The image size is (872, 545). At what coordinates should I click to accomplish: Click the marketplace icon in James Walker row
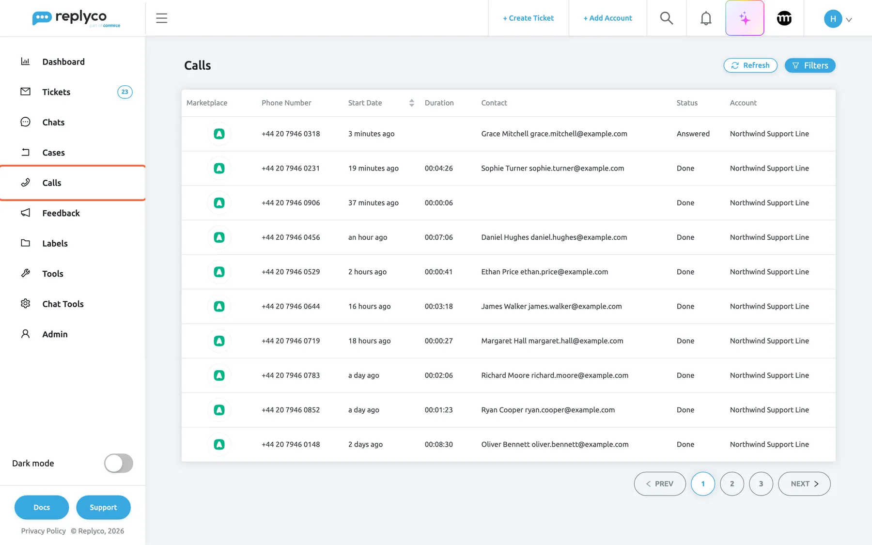tap(219, 306)
